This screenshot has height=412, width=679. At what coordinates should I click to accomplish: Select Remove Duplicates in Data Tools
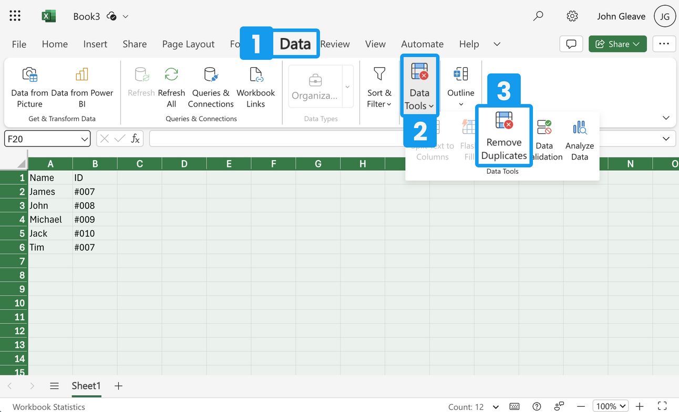(504, 136)
